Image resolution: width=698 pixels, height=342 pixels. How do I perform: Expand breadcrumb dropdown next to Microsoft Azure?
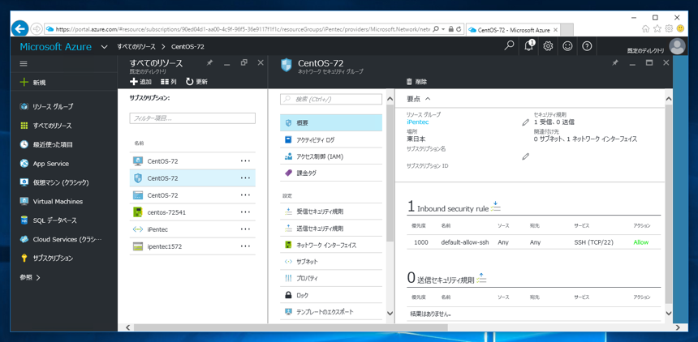pyautogui.click(x=104, y=47)
